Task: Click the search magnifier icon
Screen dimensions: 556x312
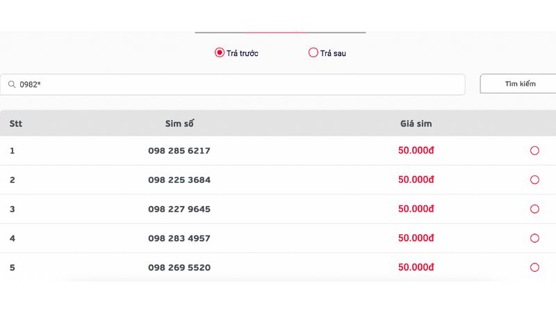Action: point(12,85)
